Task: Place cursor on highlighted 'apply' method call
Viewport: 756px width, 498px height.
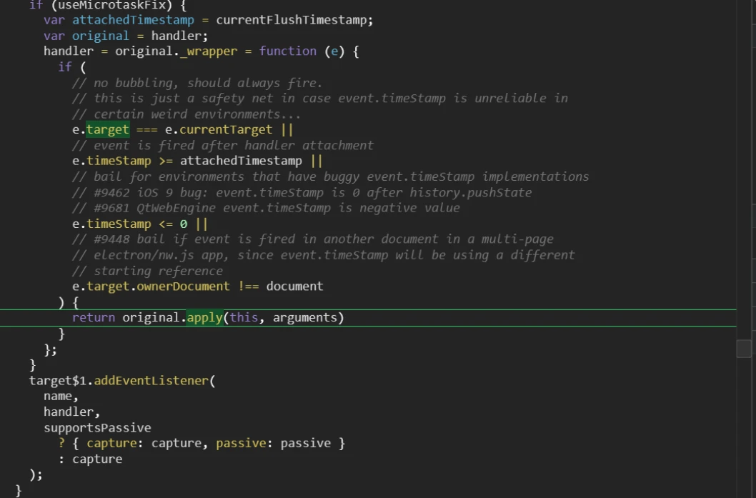Action: [204, 318]
